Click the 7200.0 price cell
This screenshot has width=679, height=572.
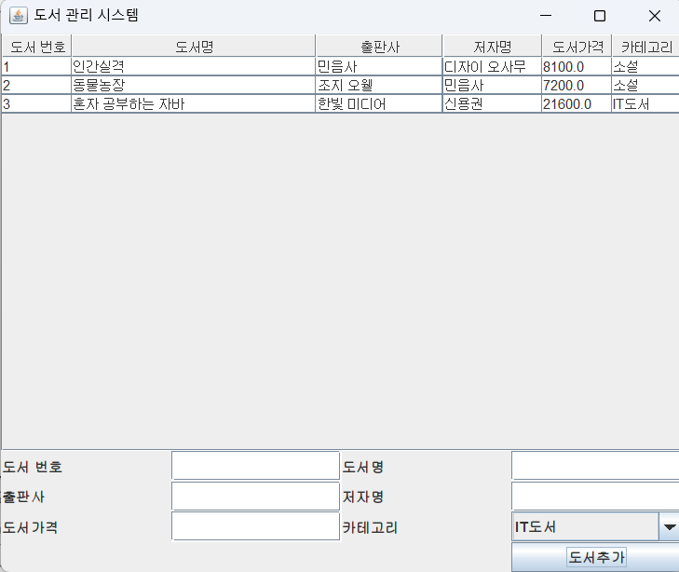click(x=577, y=86)
